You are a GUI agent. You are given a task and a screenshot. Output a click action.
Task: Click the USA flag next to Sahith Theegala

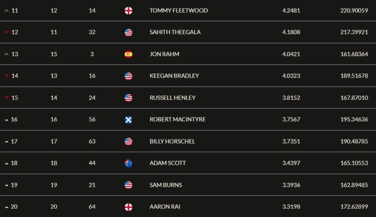pyautogui.click(x=128, y=32)
